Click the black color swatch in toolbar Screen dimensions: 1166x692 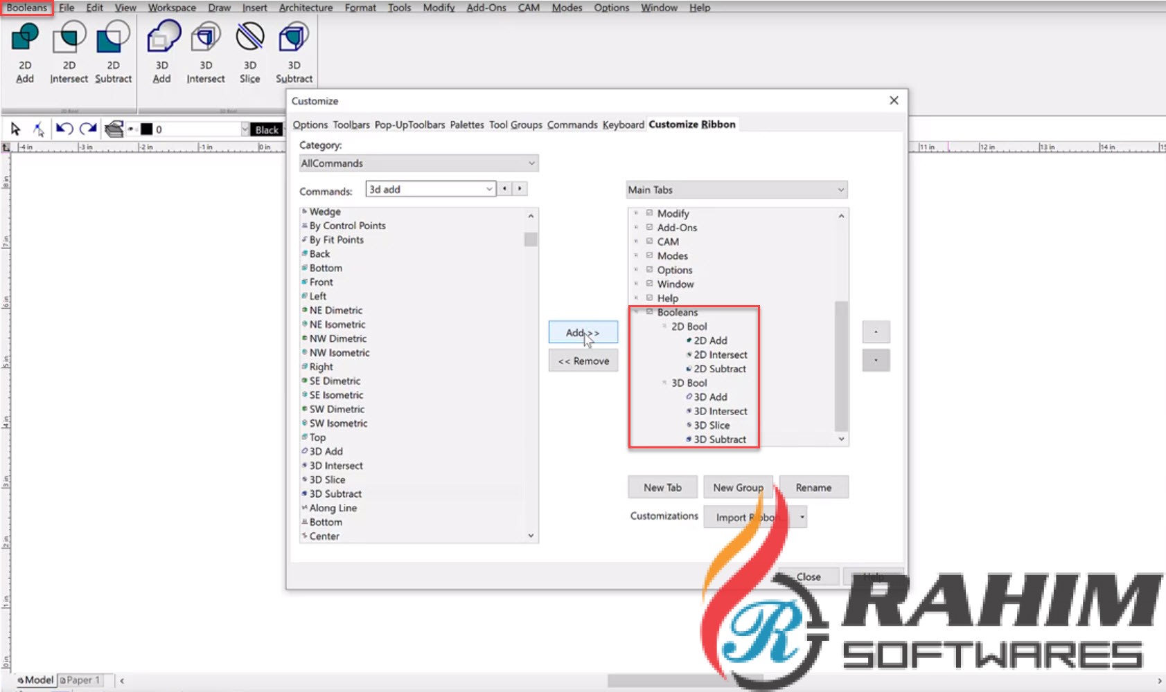(x=146, y=129)
